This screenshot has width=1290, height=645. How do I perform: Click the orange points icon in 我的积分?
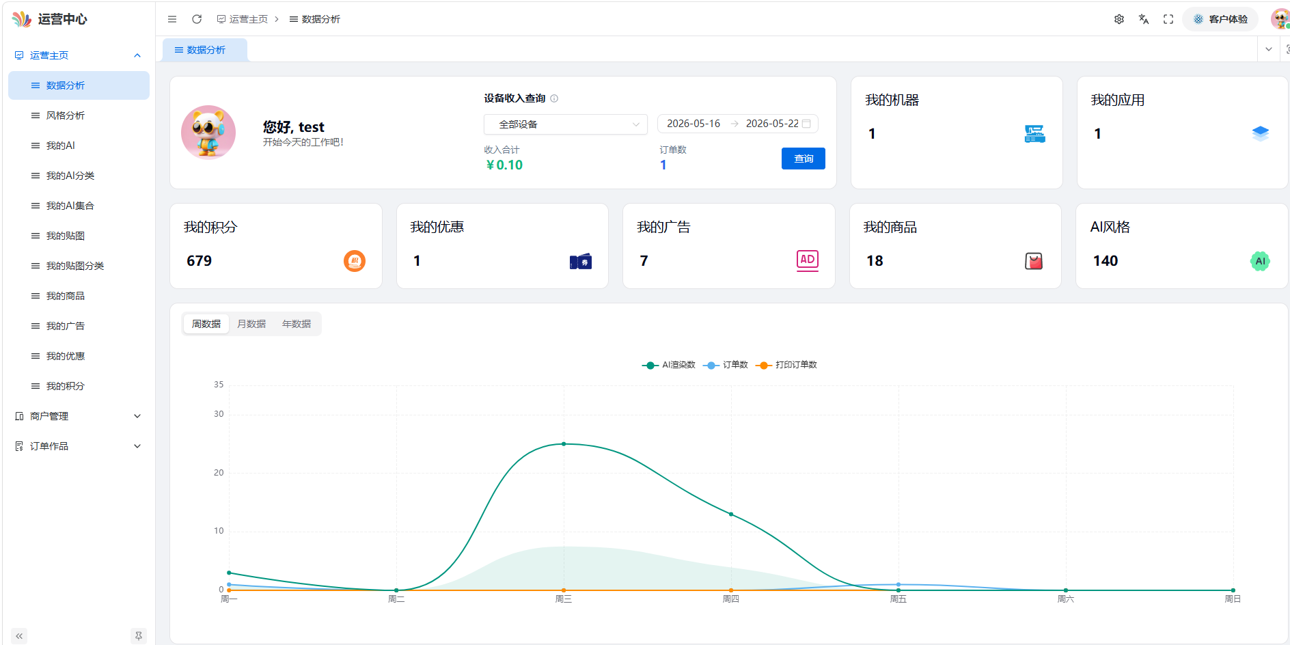355,261
